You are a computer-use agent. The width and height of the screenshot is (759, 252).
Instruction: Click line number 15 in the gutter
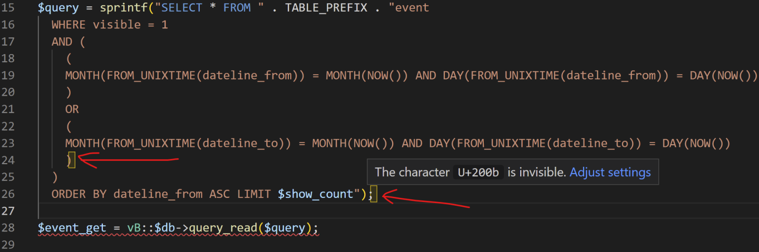click(8, 8)
